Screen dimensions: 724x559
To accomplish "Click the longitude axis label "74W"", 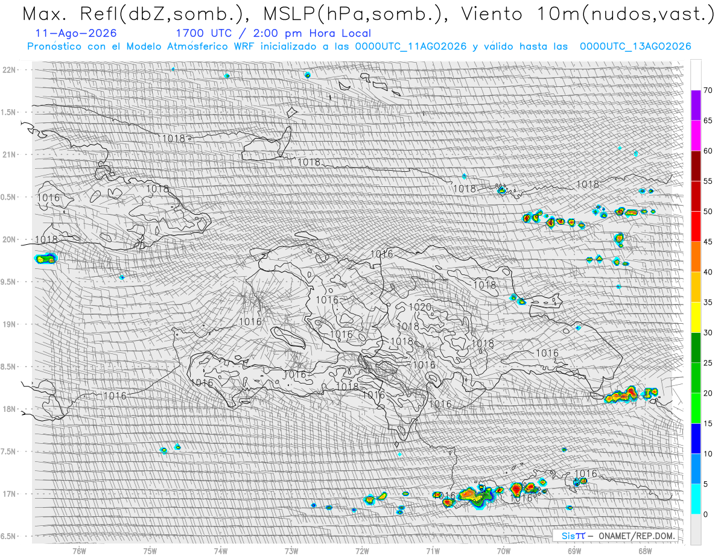I will click(x=221, y=551).
